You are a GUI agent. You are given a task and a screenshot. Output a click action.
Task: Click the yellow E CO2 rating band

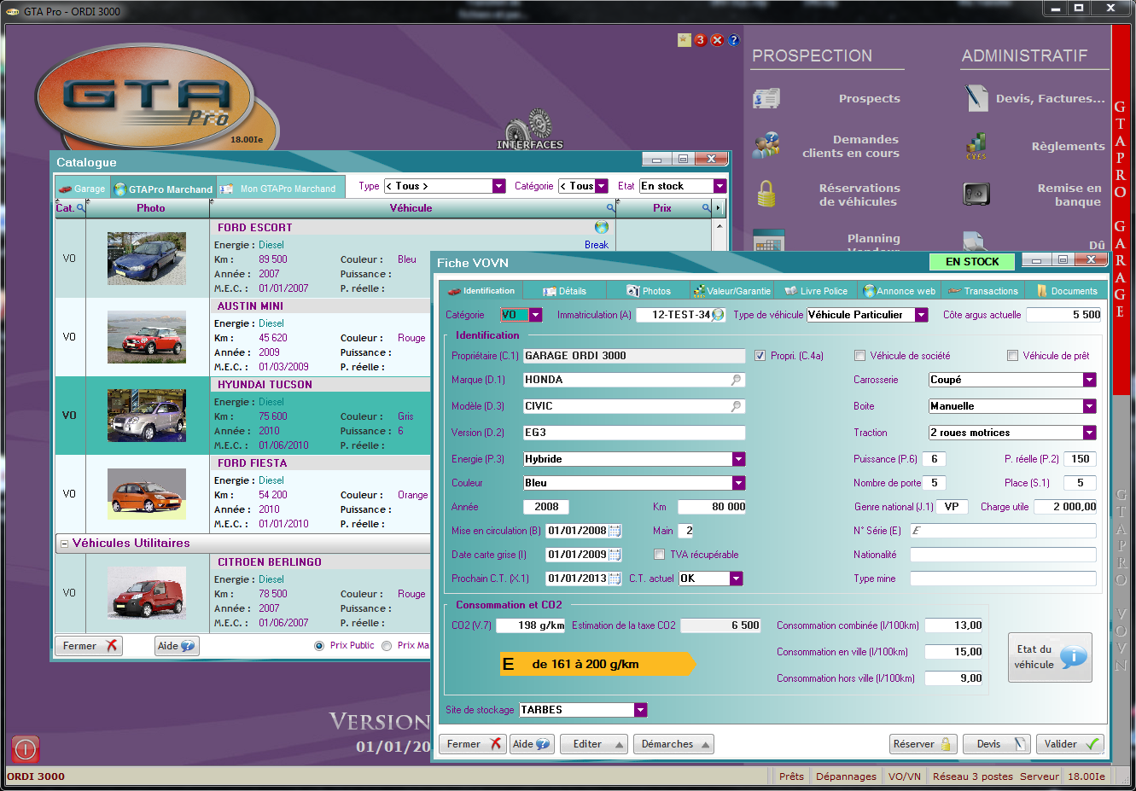coord(597,664)
